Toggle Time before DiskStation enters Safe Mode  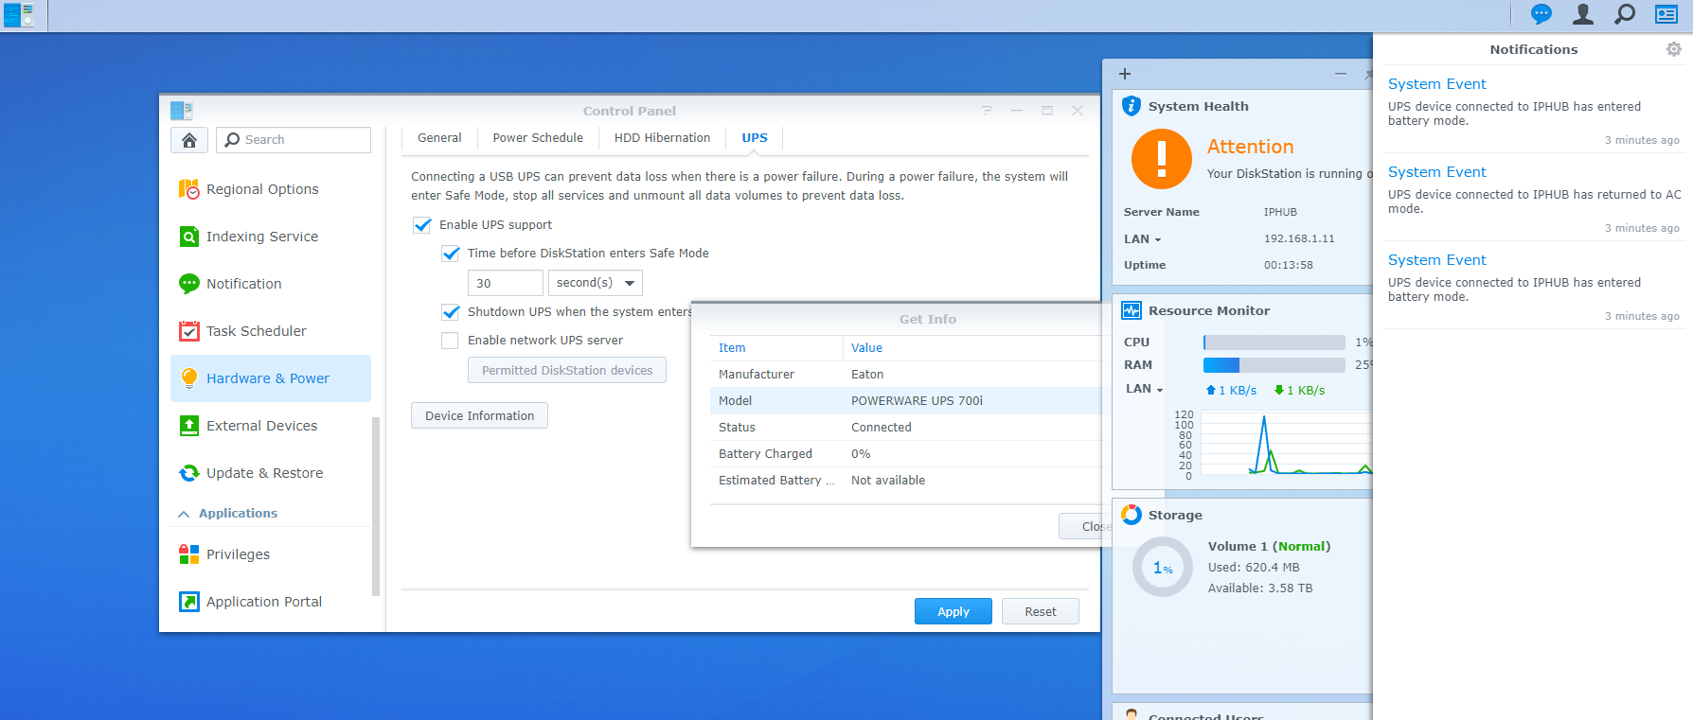[451, 254]
